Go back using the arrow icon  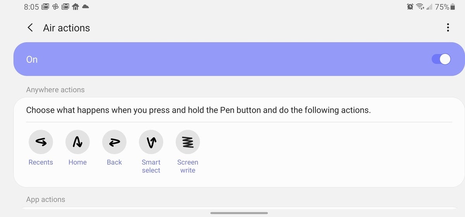pyautogui.click(x=30, y=28)
